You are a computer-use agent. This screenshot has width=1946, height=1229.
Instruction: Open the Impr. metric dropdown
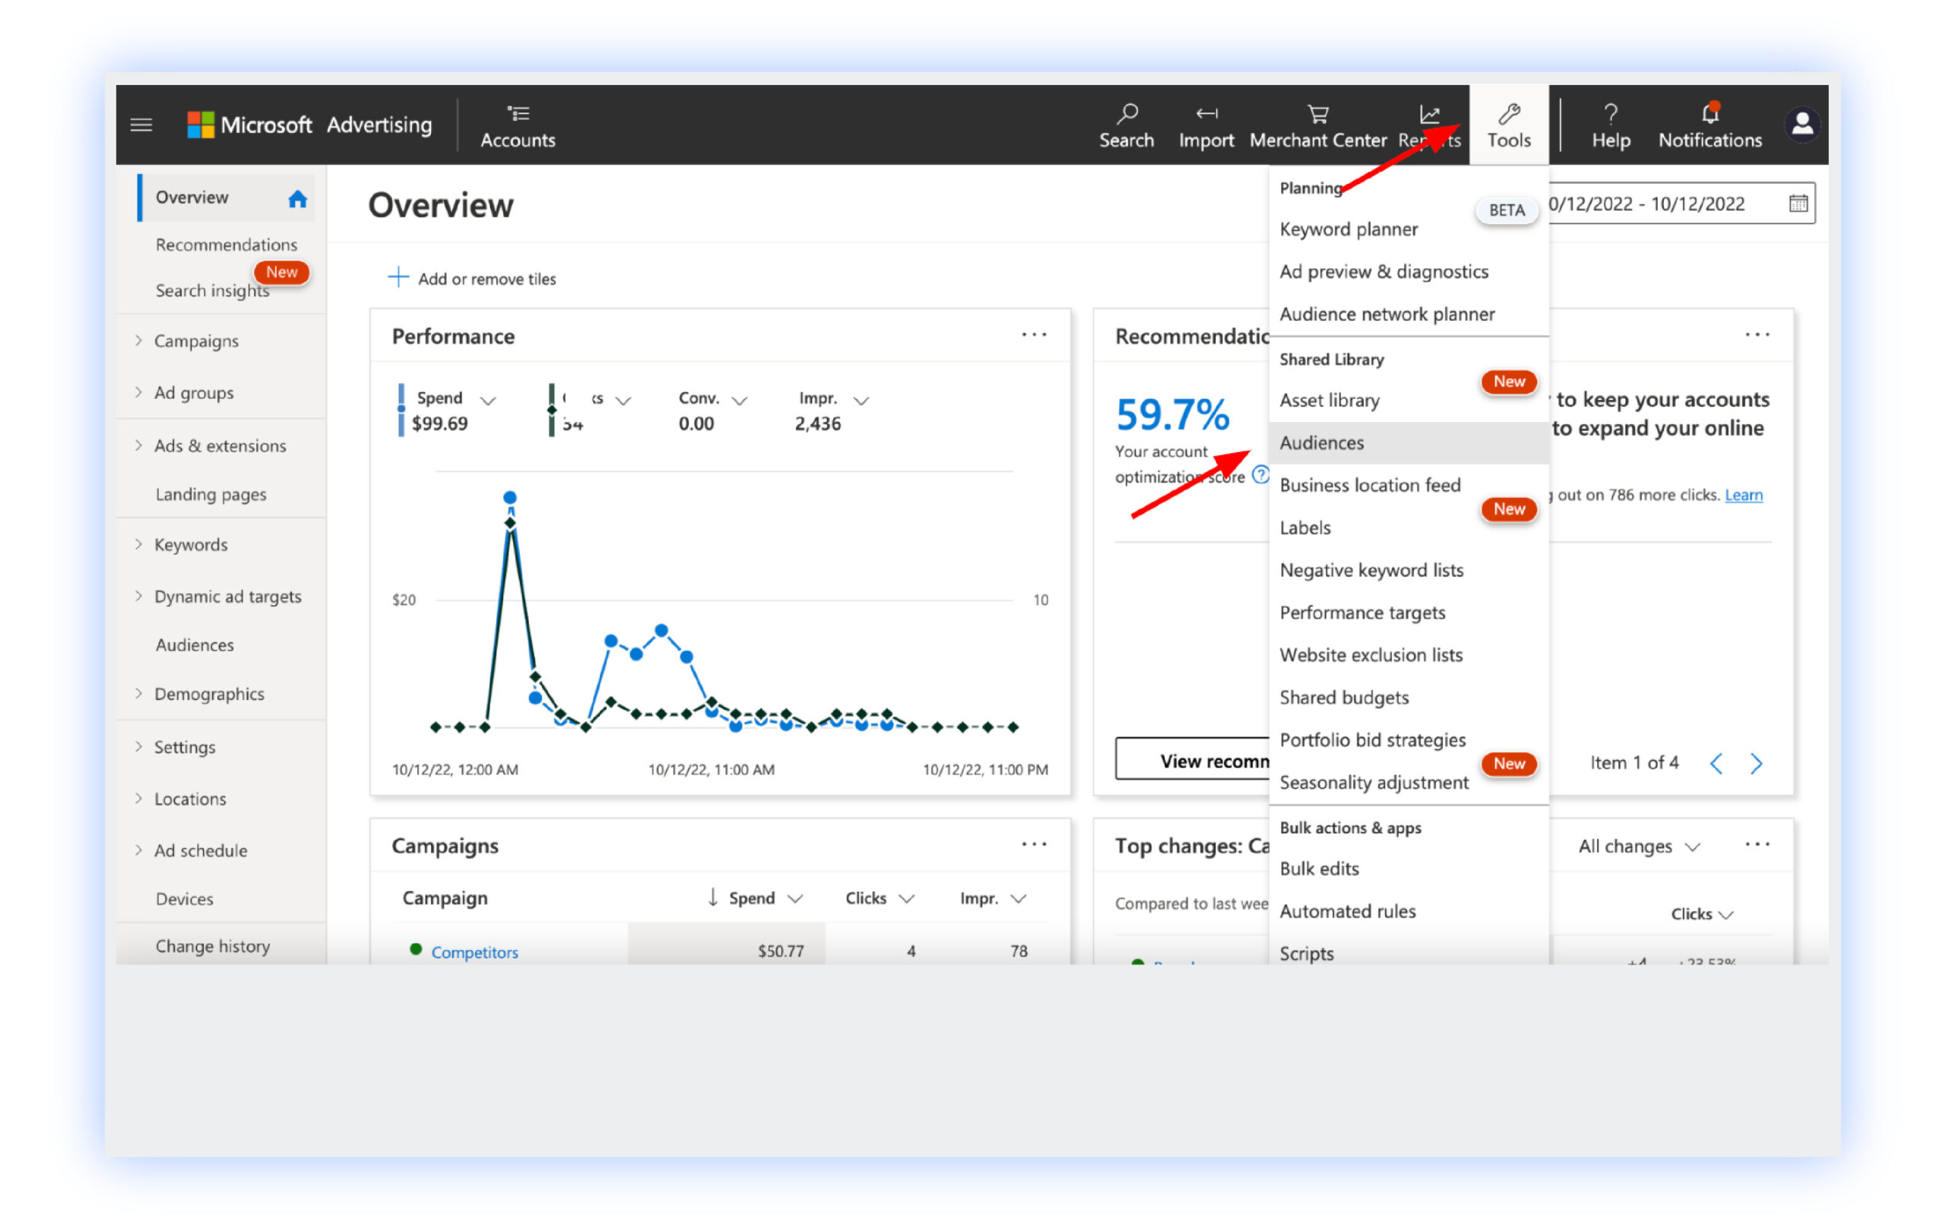pos(861,400)
